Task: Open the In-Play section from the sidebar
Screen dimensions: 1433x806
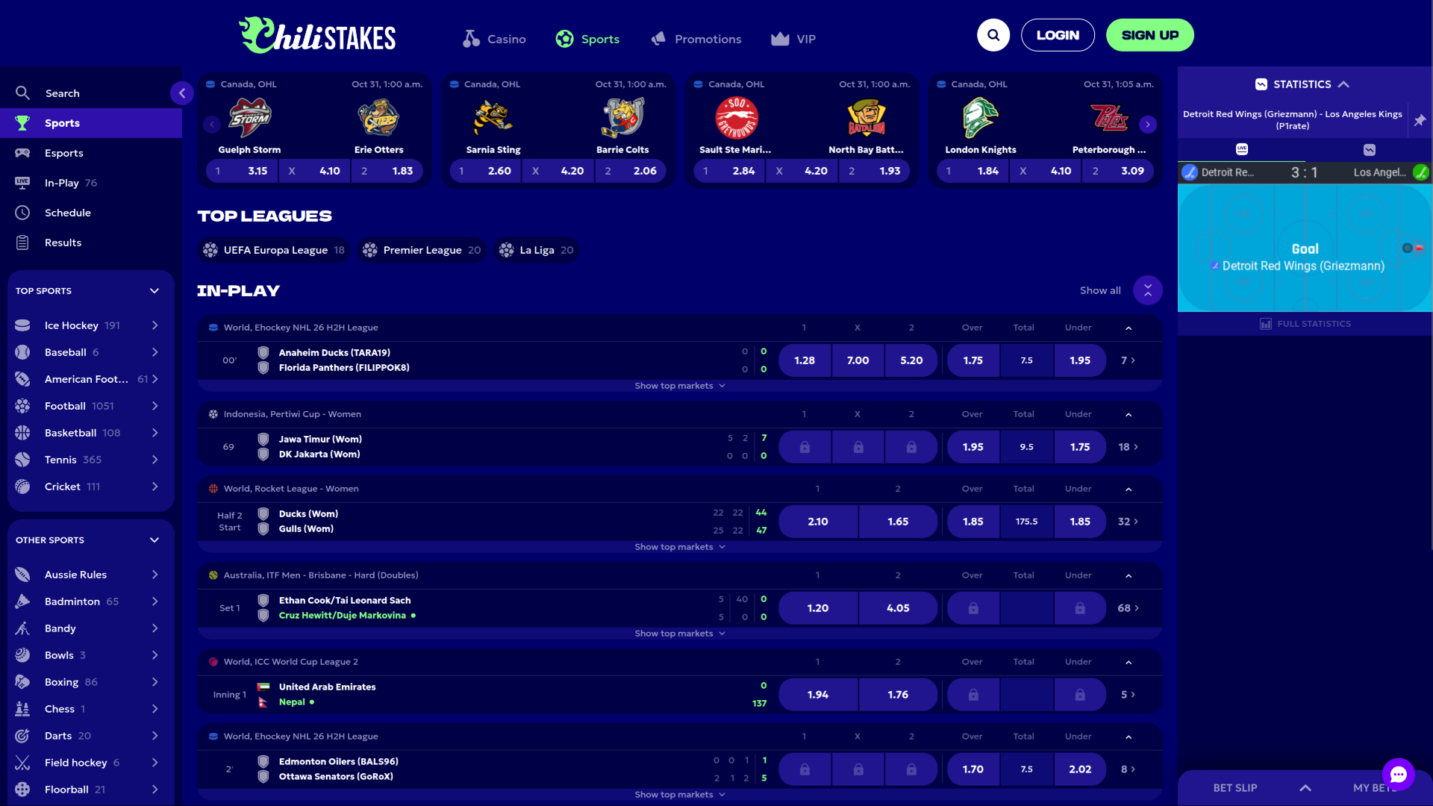Action: (x=63, y=182)
